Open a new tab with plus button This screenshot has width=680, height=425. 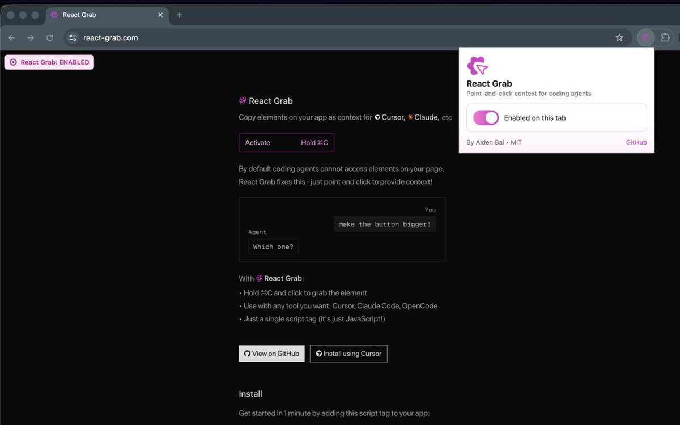[x=180, y=15]
